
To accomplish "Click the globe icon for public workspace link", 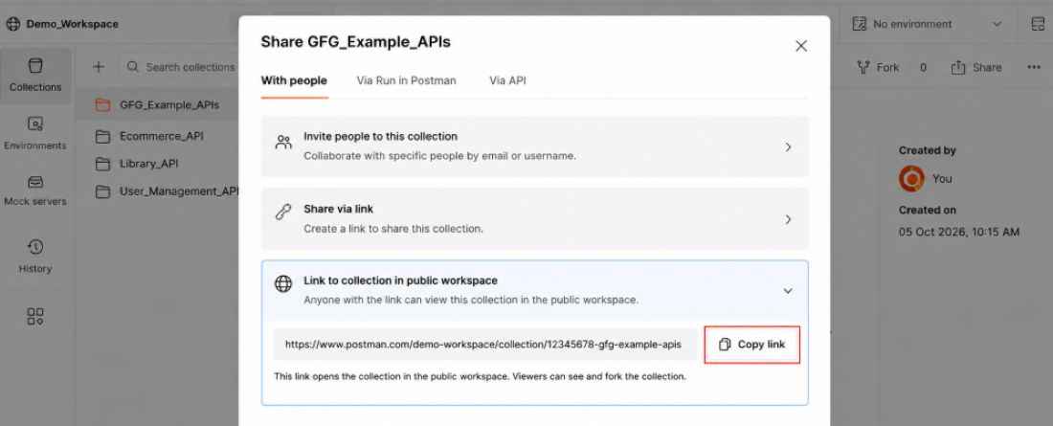I will (283, 283).
